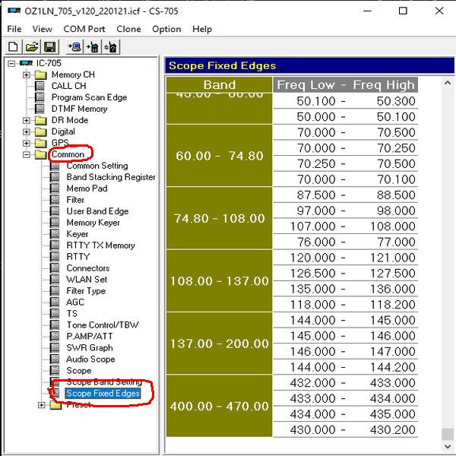The image size is (456, 456).
Task: Click the CS-705 title bar app icon
Action: coord(14,11)
